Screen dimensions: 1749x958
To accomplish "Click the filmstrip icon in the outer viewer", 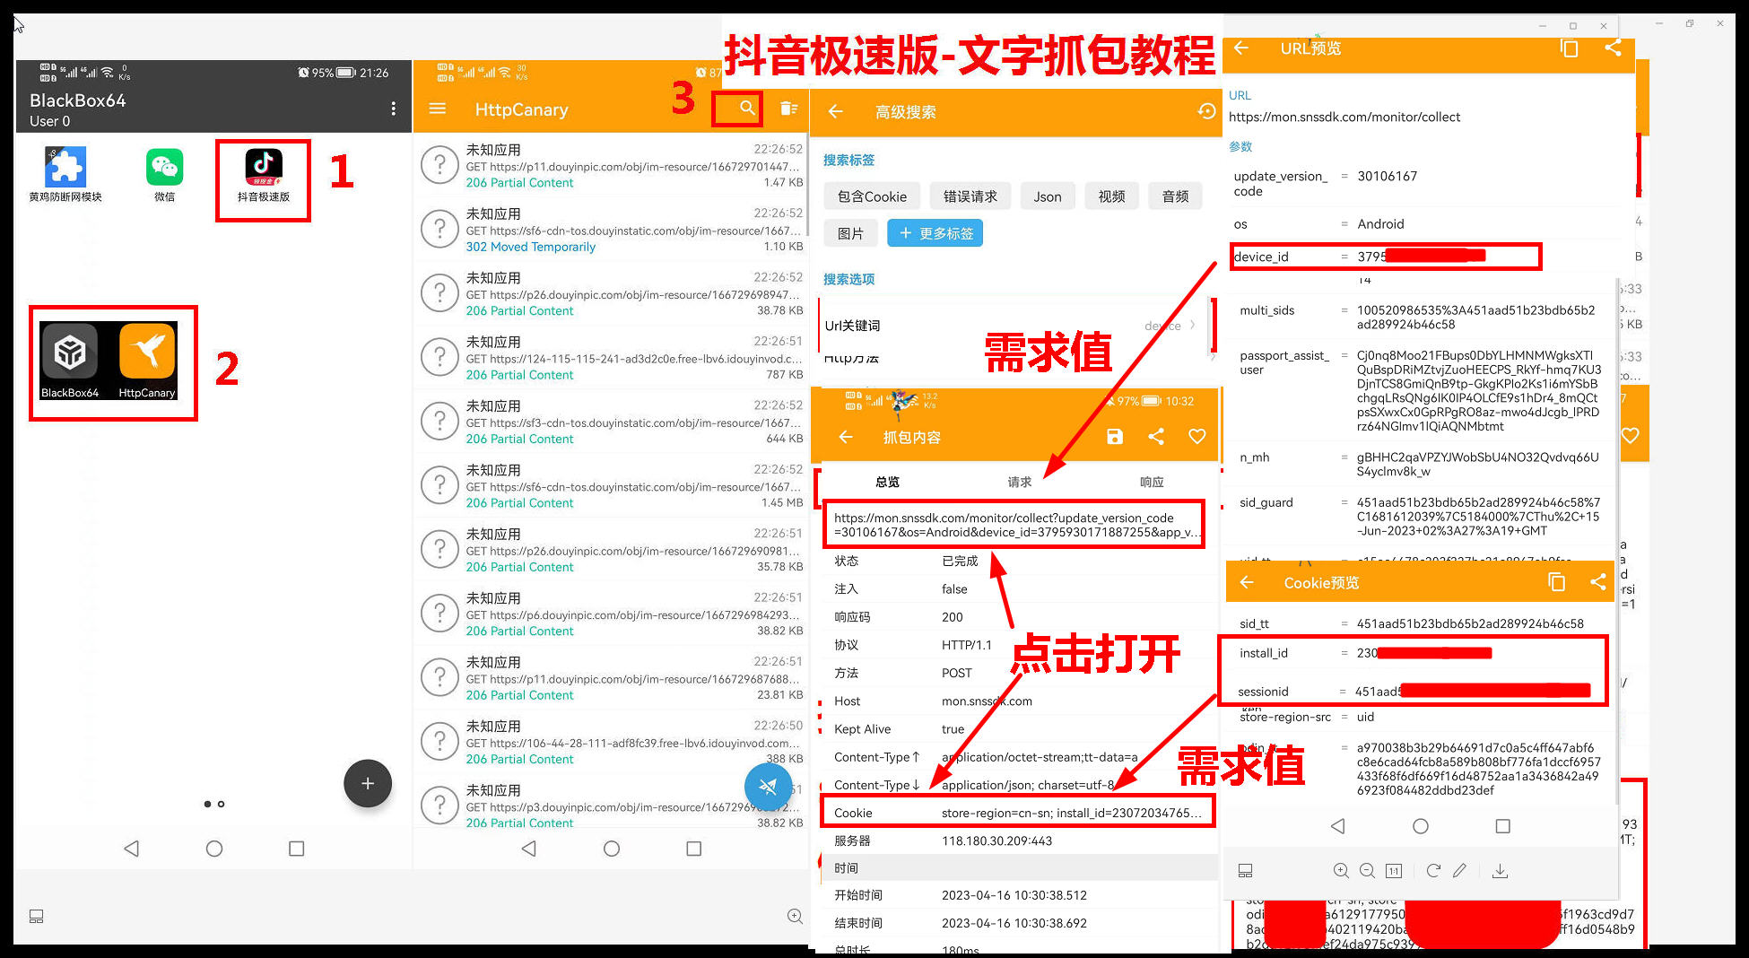I will [36, 916].
